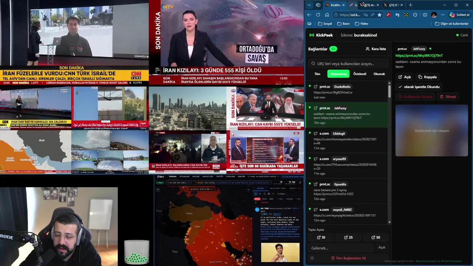Go back in the browser
The width and height of the screenshot is (473, 266).
pyautogui.click(x=309, y=15)
